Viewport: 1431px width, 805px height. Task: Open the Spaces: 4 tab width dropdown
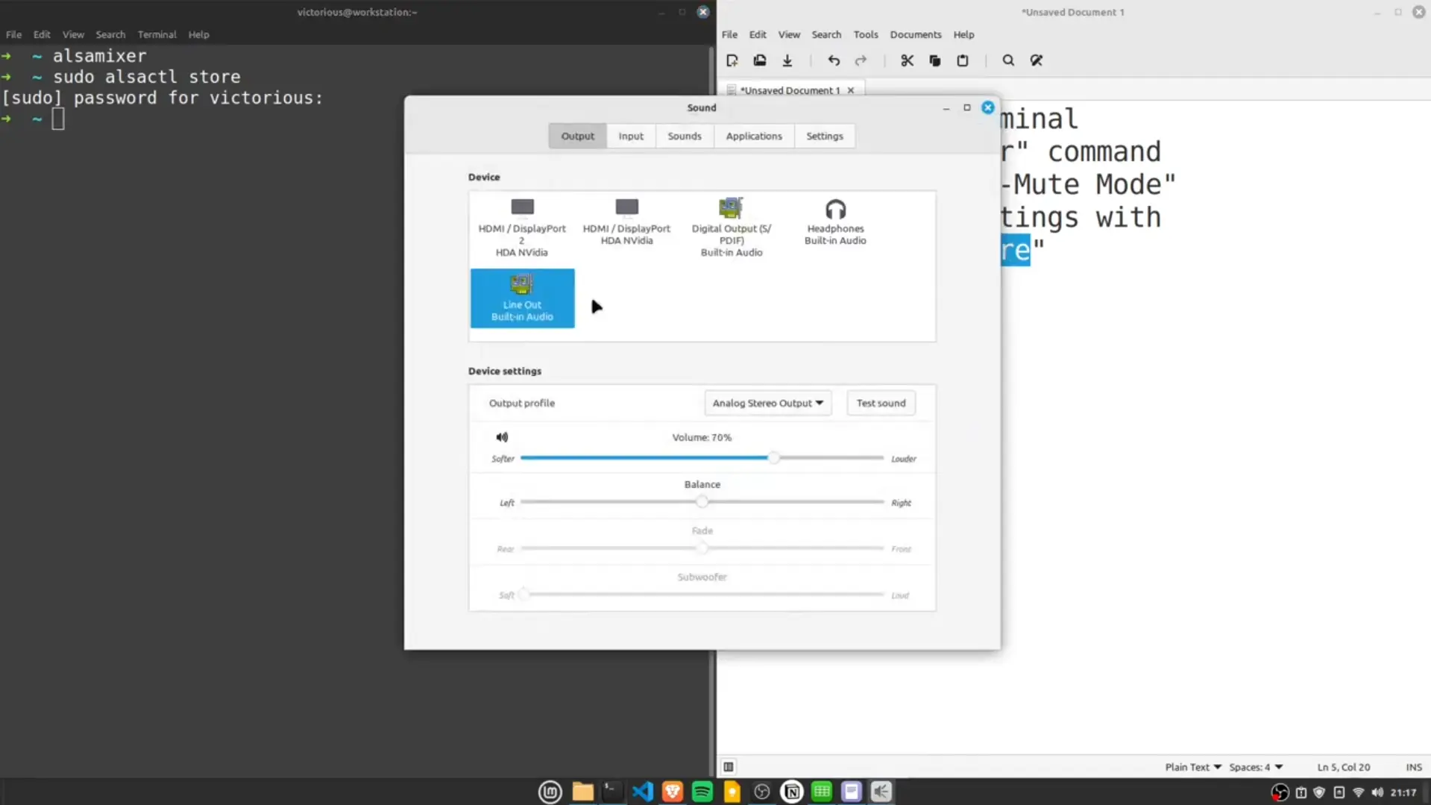(1256, 767)
